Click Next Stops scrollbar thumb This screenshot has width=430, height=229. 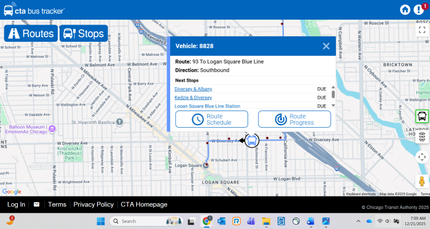pyautogui.click(x=333, y=95)
